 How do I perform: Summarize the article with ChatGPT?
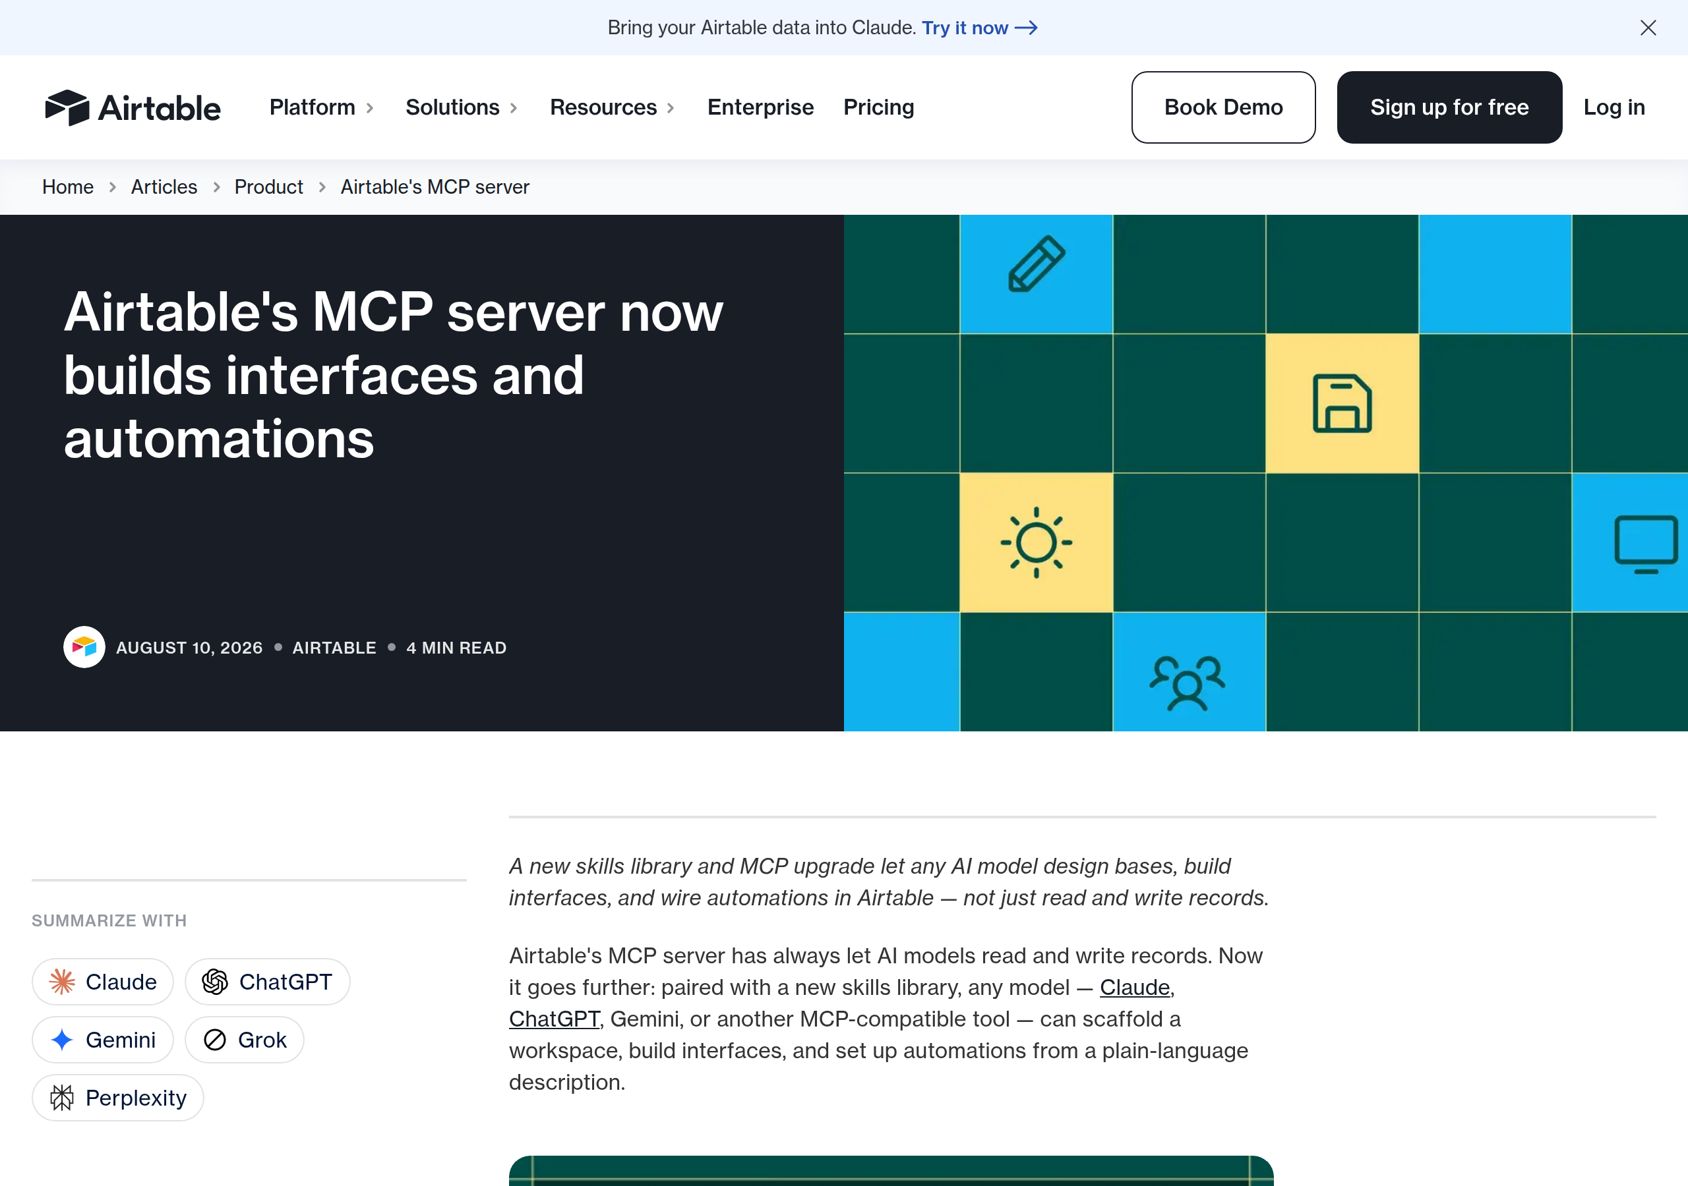(x=268, y=982)
